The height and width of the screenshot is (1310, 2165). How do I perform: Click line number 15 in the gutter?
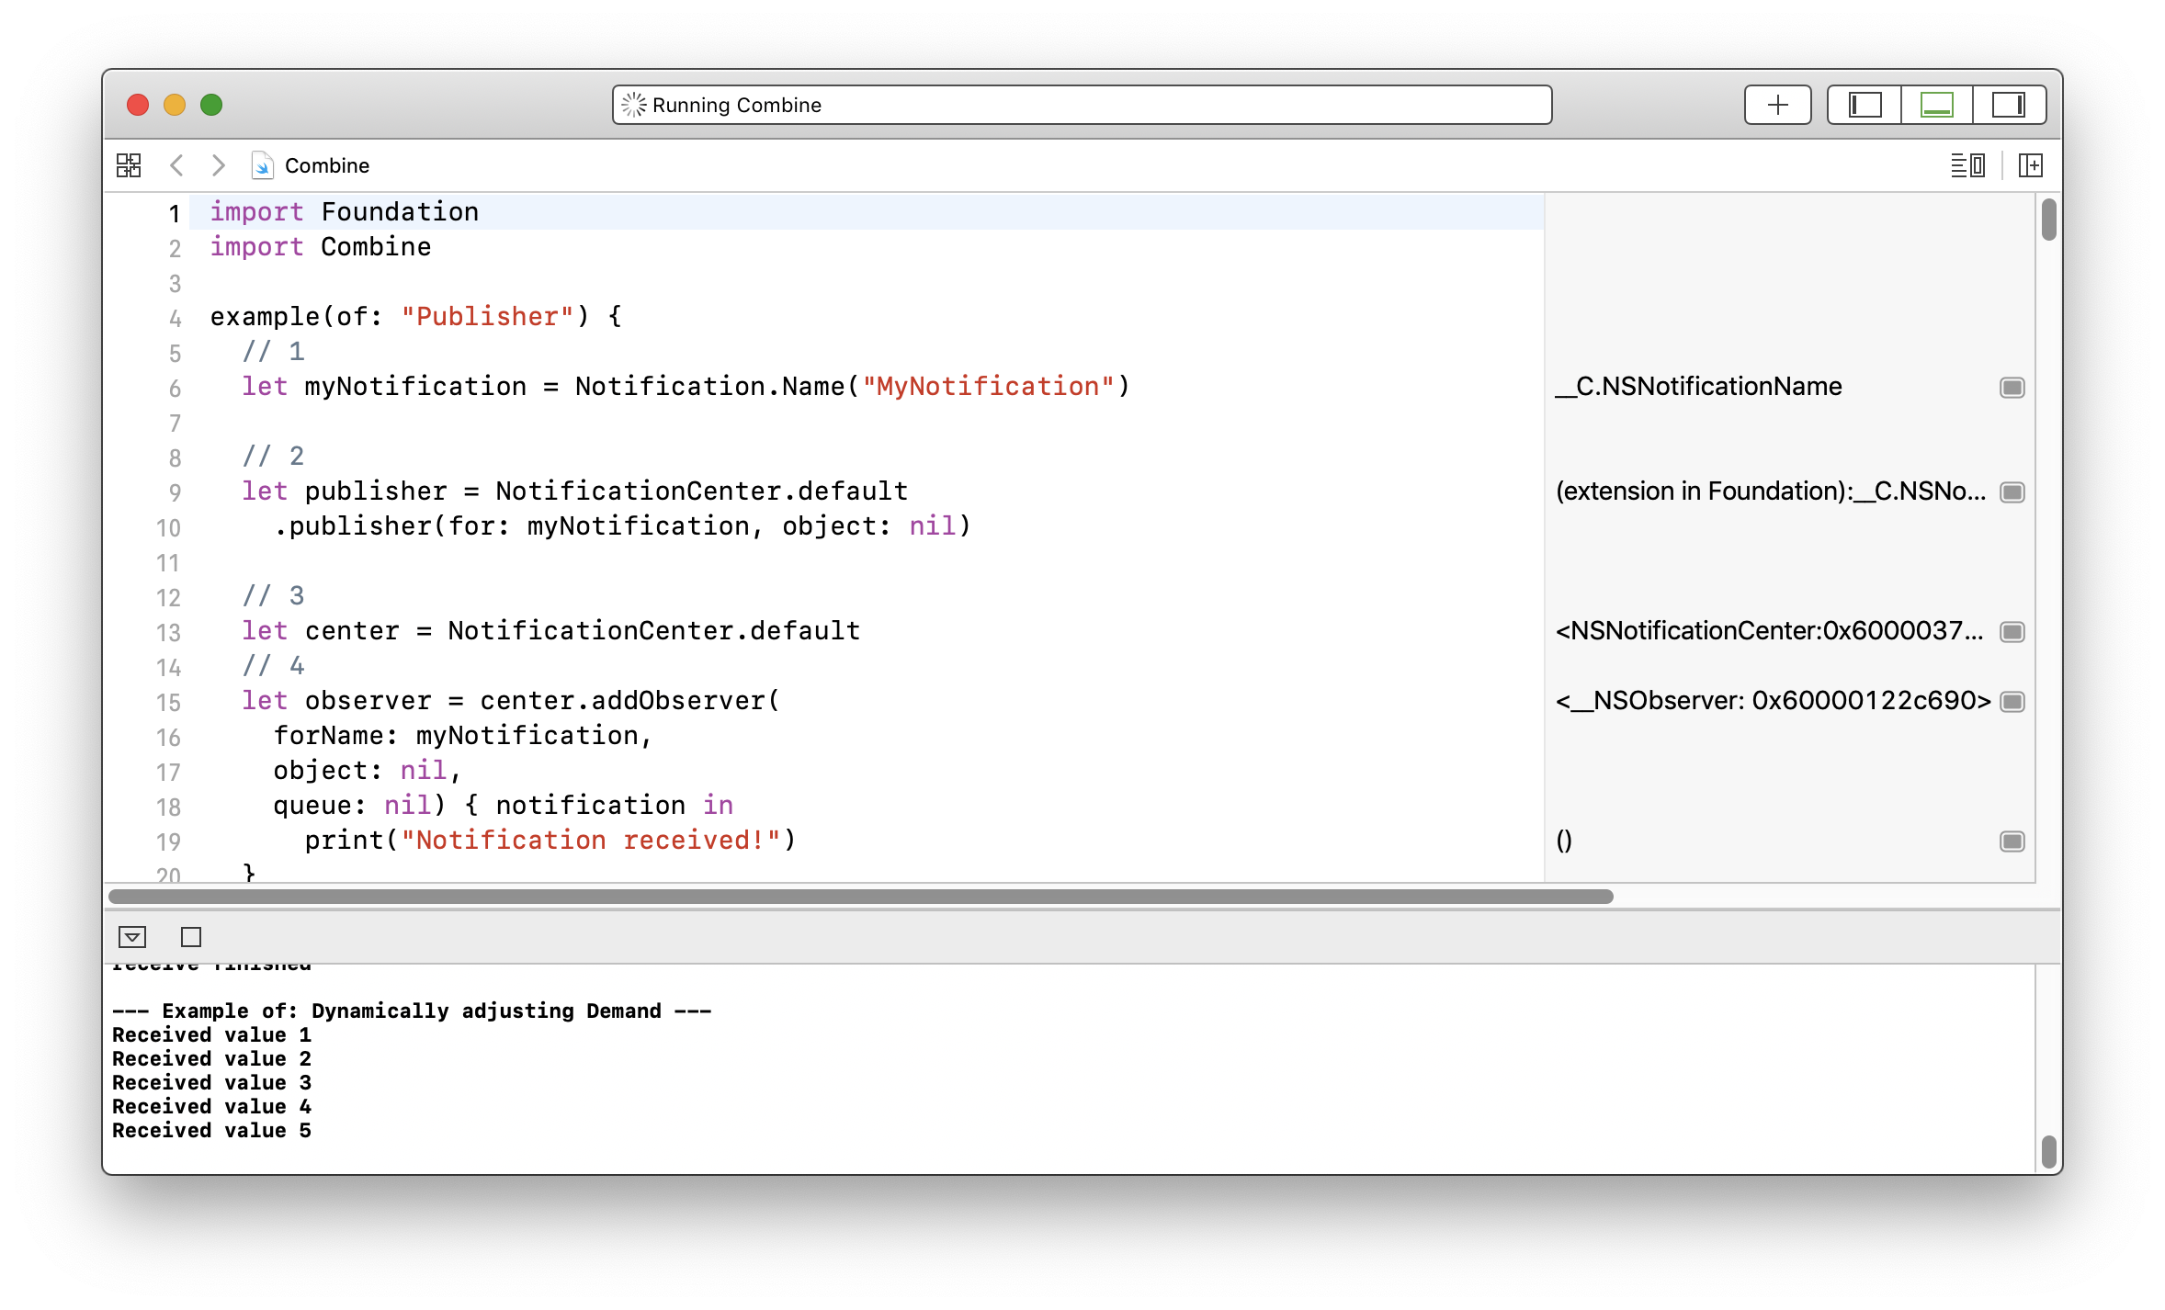pos(168,702)
